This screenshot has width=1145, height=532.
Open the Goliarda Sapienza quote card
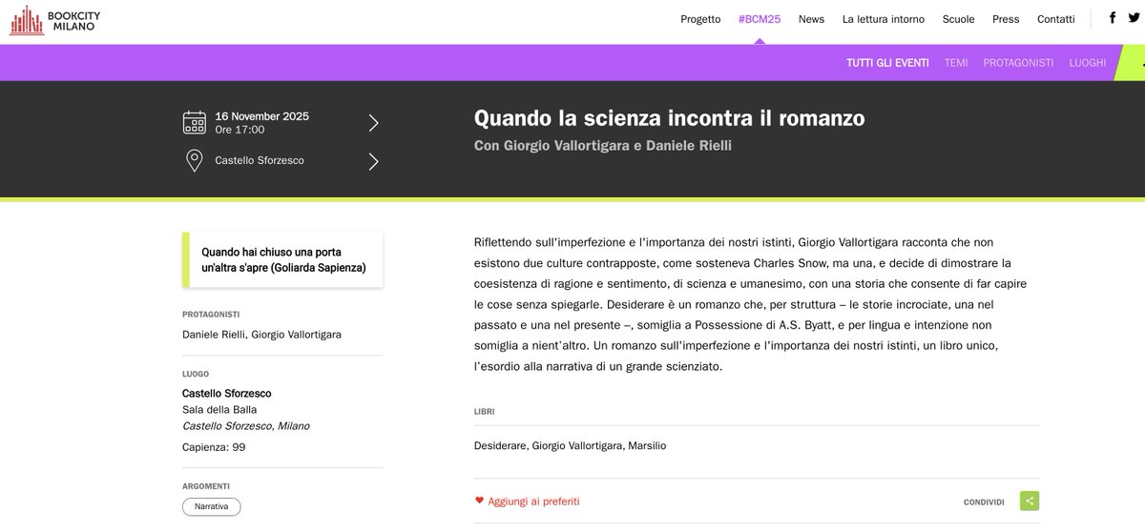click(x=282, y=260)
